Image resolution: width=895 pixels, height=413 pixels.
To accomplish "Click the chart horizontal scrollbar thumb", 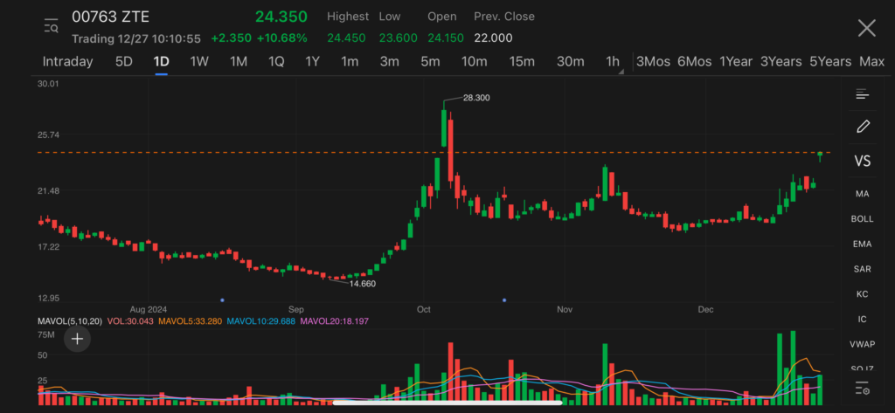I will pyautogui.click(x=447, y=403).
